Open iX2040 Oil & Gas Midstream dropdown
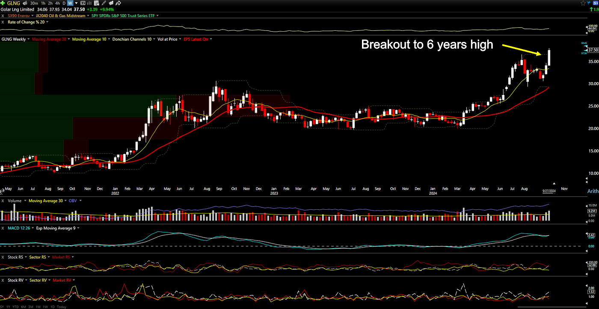 coord(88,16)
